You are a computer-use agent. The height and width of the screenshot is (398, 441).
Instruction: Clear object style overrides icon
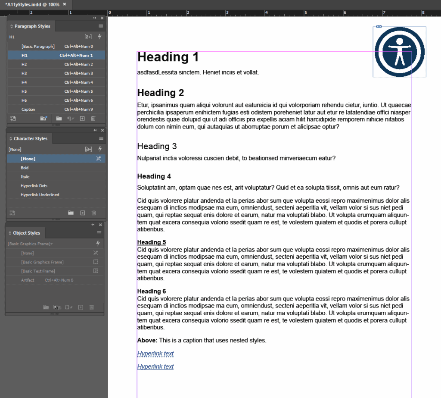pyautogui.click(x=70, y=307)
